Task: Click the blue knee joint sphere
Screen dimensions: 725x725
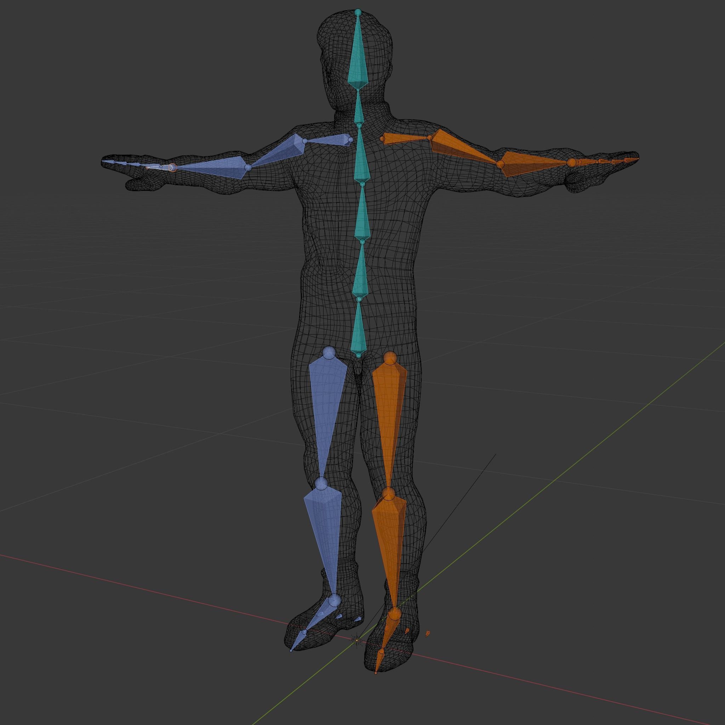Action: [321, 484]
